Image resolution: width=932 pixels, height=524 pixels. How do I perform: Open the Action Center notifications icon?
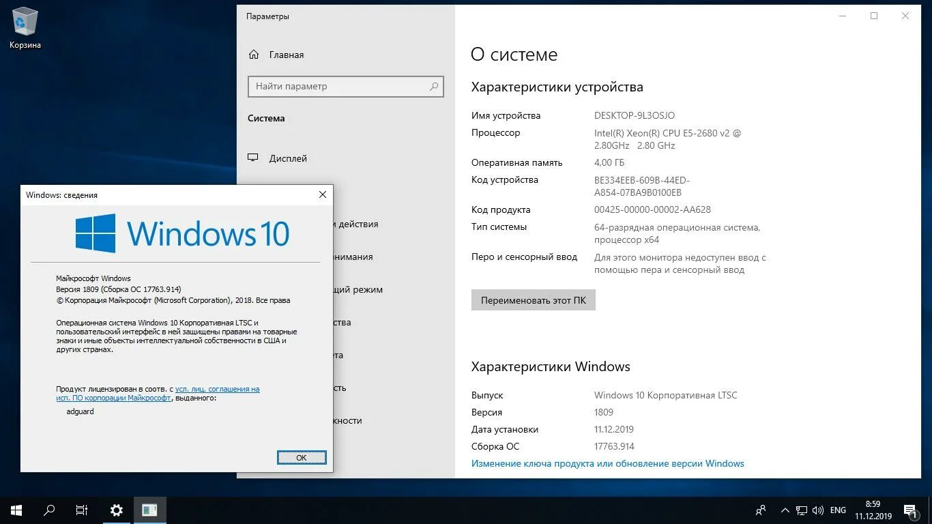[x=909, y=510]
